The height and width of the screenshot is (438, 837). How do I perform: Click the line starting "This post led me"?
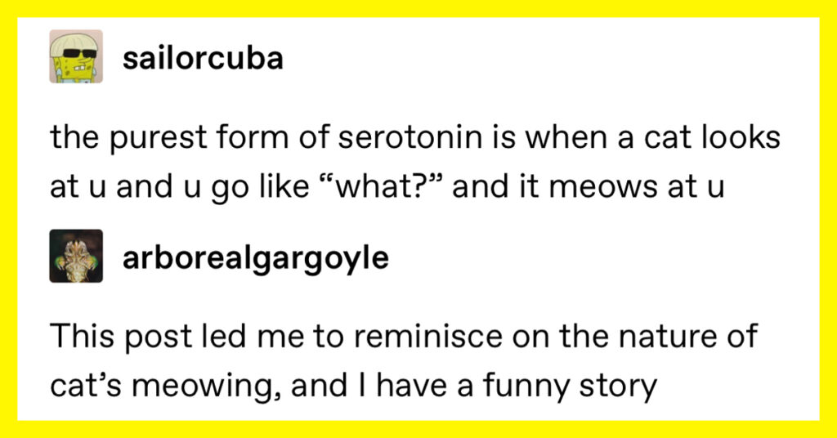click(404, 337)
